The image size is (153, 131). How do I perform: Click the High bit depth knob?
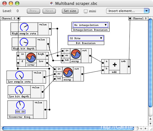pyautogui.click(x=24, y=42)
